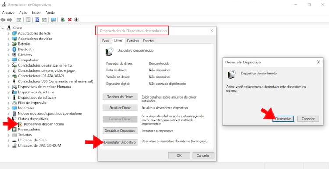Click the scan for hardware changes monitor icon
The width and height of the screenshot is (329, 169).
(54, 20)
